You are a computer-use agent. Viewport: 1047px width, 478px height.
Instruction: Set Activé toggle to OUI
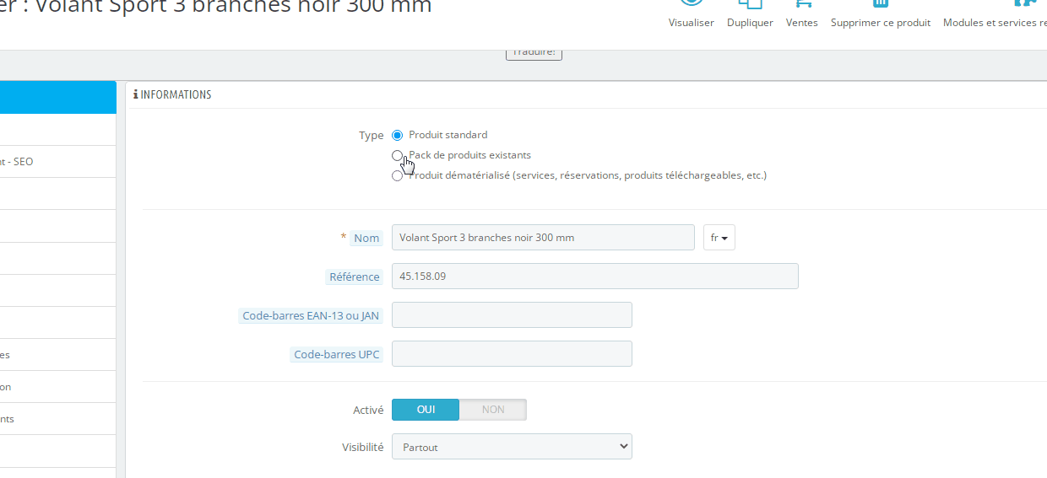[x=426, y=409]
